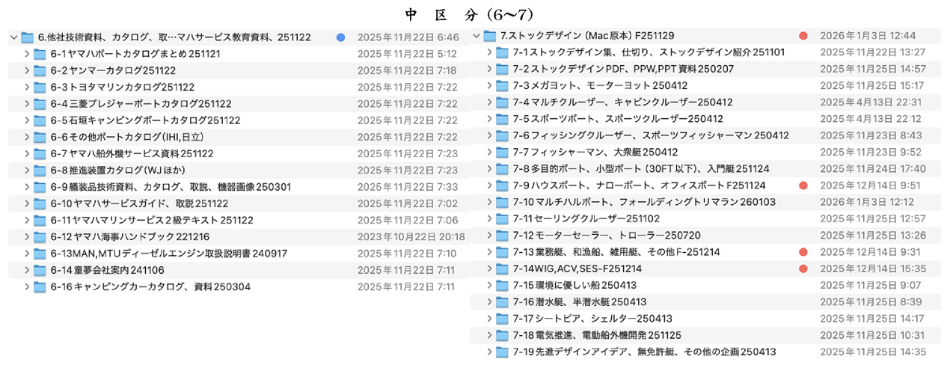This screenshot has height=374, width=950.
Task: Expand the 6-1 ヤマハボートカタログまとめ folder
Action: 27,54
